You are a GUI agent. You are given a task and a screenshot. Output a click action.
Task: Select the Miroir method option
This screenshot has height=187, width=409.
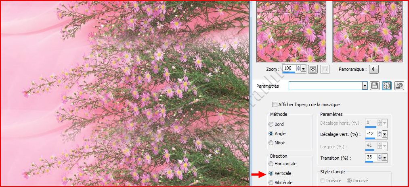[271, 143]
